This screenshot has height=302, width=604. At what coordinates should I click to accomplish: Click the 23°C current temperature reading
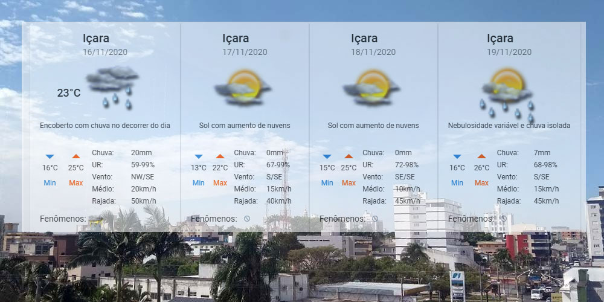tap(69, 92)
